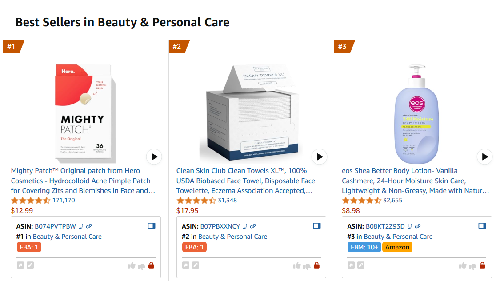Click the red lock icon on the eos lotion card

point(481,265)
